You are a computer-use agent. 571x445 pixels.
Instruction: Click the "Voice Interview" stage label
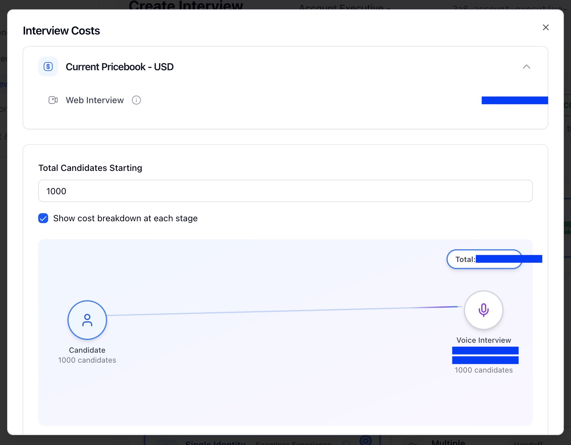pyautogui.click(x=483, y=340)
